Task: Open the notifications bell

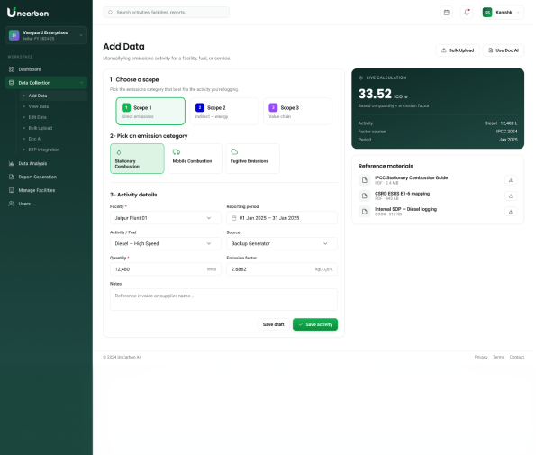Action: (x=467, y=13)
